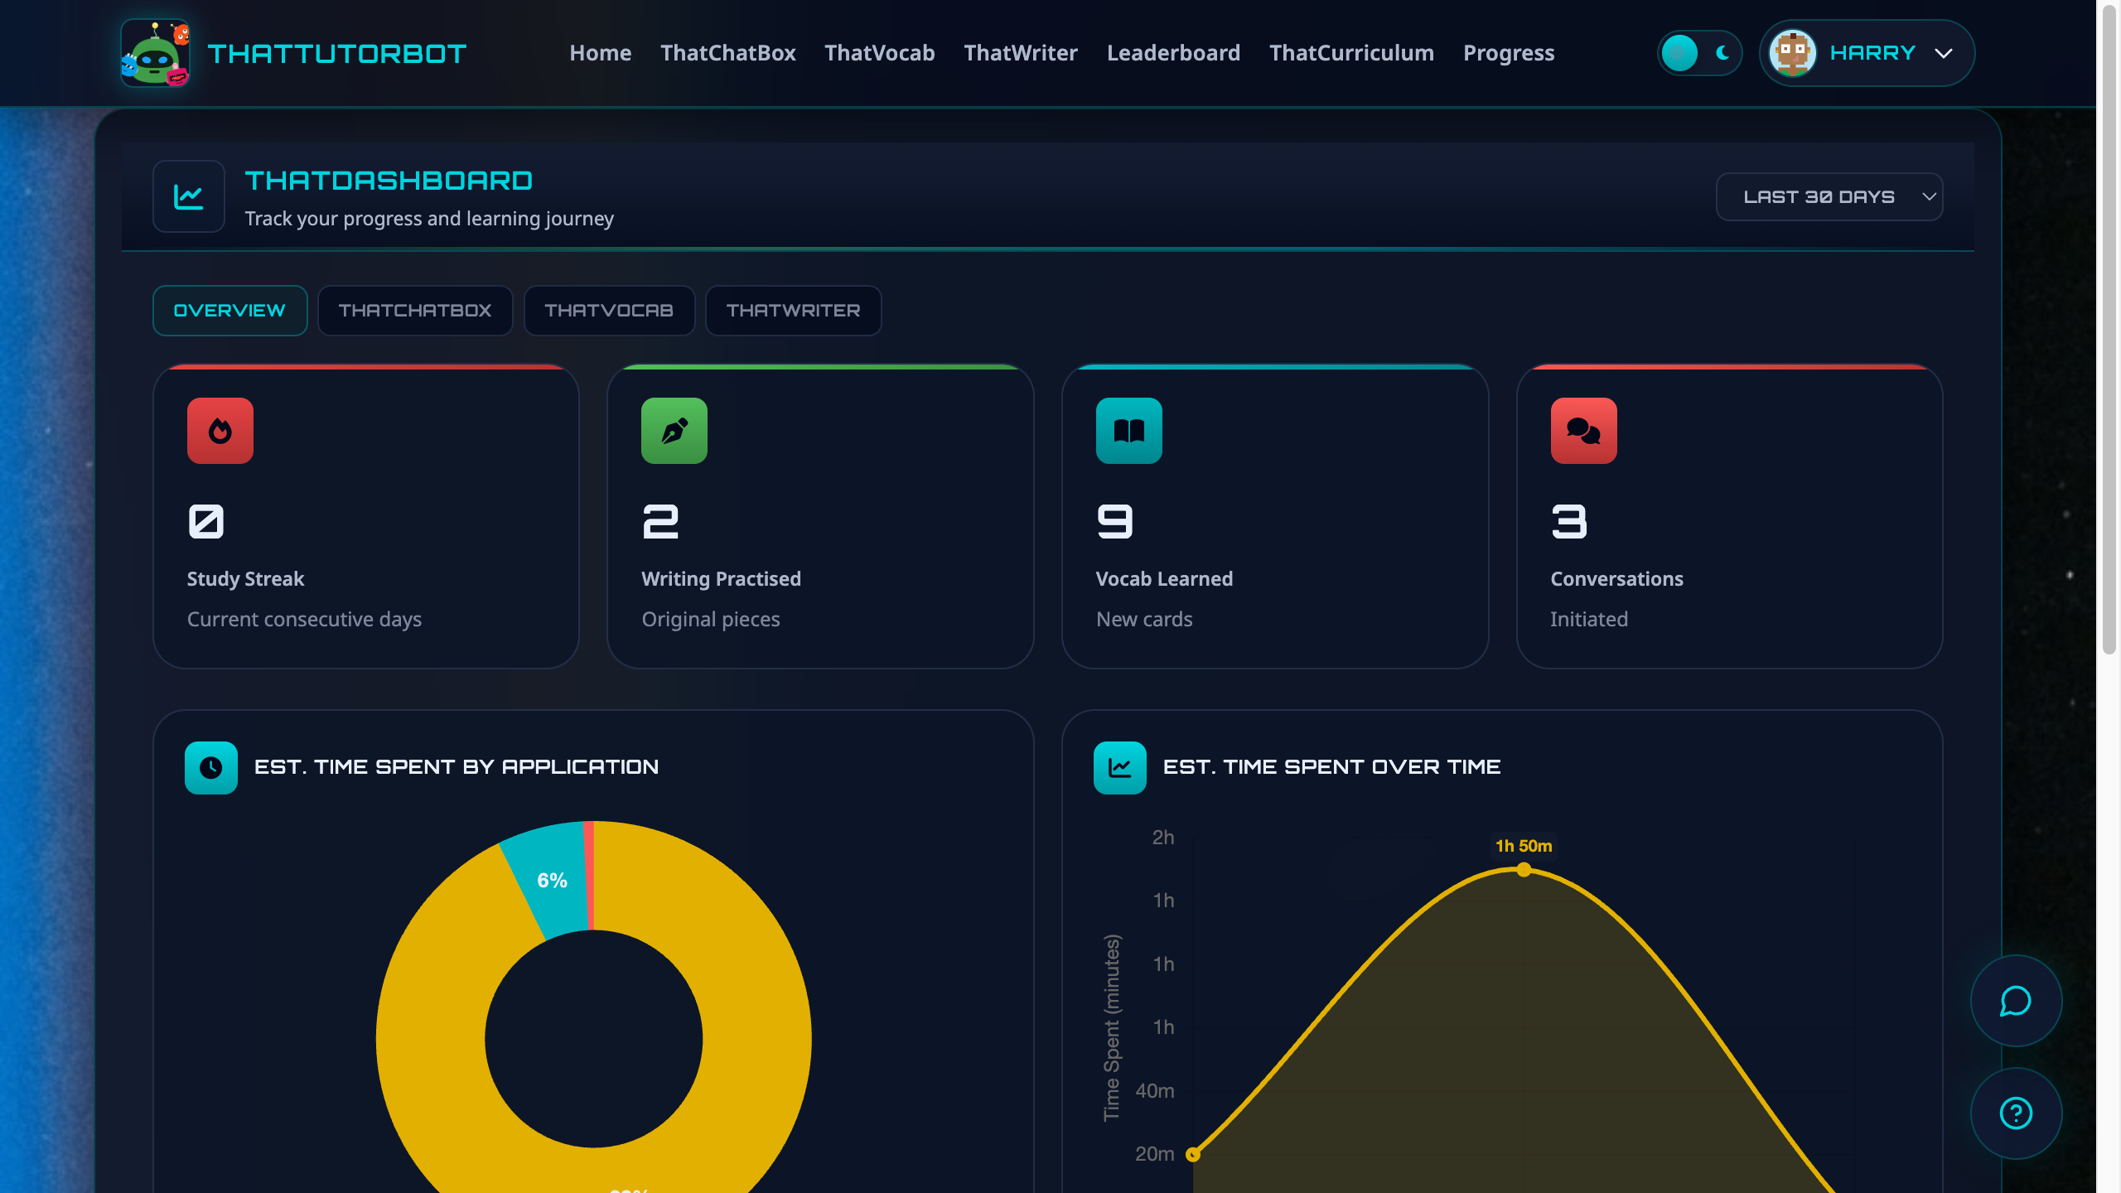Viewport: 2121px width, 1193px height.
Task: Click the ThatTutorBot robot logo
Action: click(156, 53)
